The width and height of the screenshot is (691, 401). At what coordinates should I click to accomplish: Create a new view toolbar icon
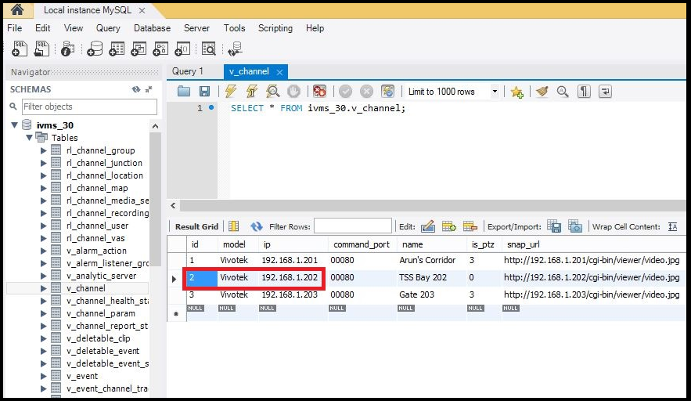pyautogui.click(x=139, y=49)
